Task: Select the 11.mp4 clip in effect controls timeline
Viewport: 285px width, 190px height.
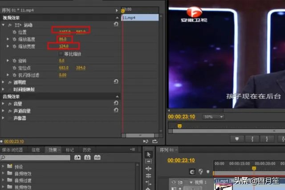Action: [x=140, y=18]
